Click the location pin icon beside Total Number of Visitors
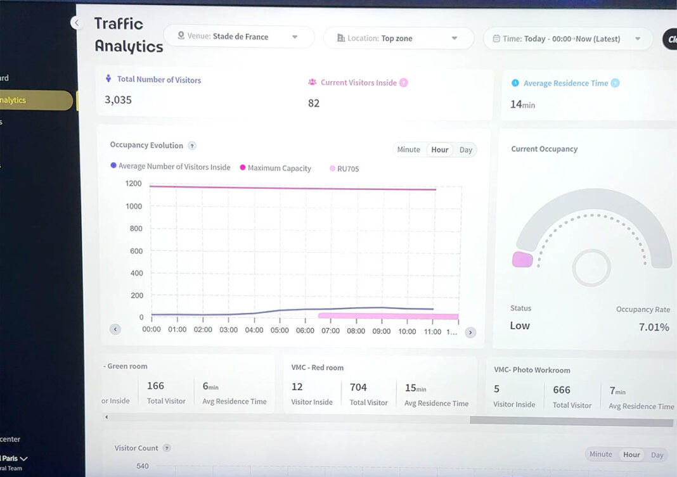Viewport: 677px width, 477px height. pyautogui.click(x=108, y=79)
